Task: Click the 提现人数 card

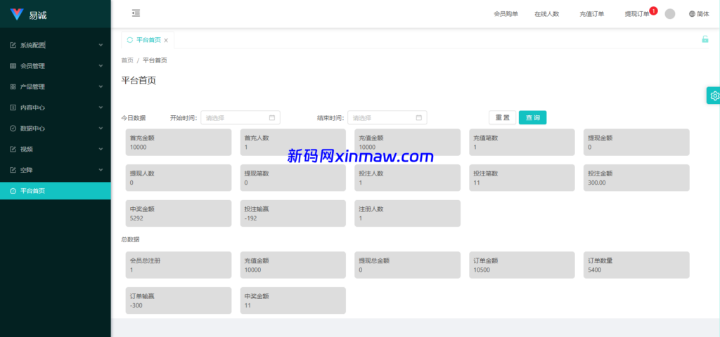Action: point(178,178)
